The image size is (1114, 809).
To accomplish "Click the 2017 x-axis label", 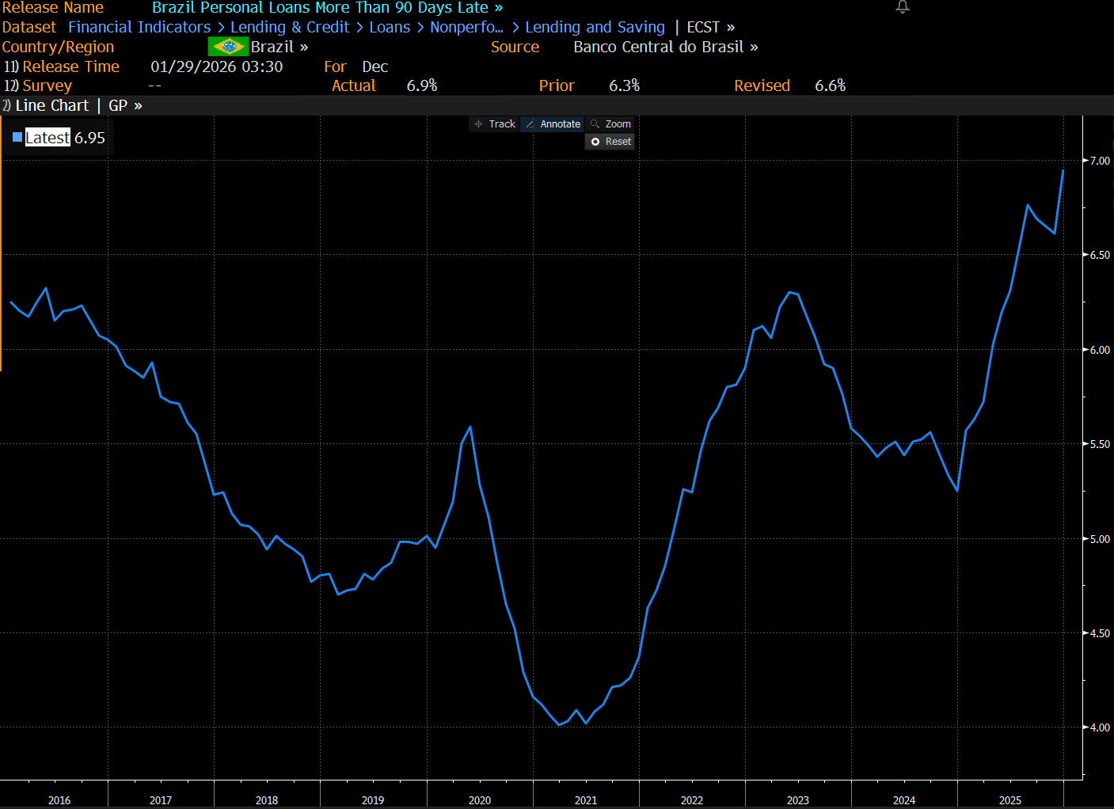I will (161, 800).
